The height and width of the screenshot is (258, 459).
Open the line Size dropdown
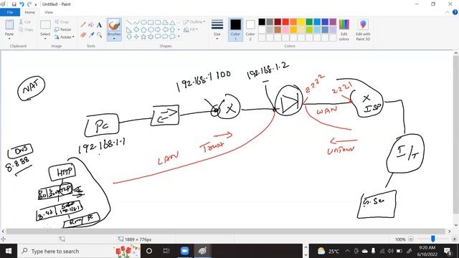click(x=217, y=30)
